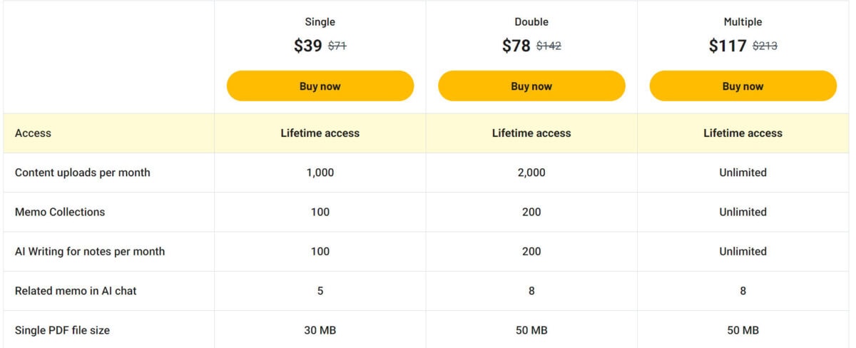Click the crossed-out $213 price
Screen dimensions: 856x348
pyautogui.click(x=765, y=46)
